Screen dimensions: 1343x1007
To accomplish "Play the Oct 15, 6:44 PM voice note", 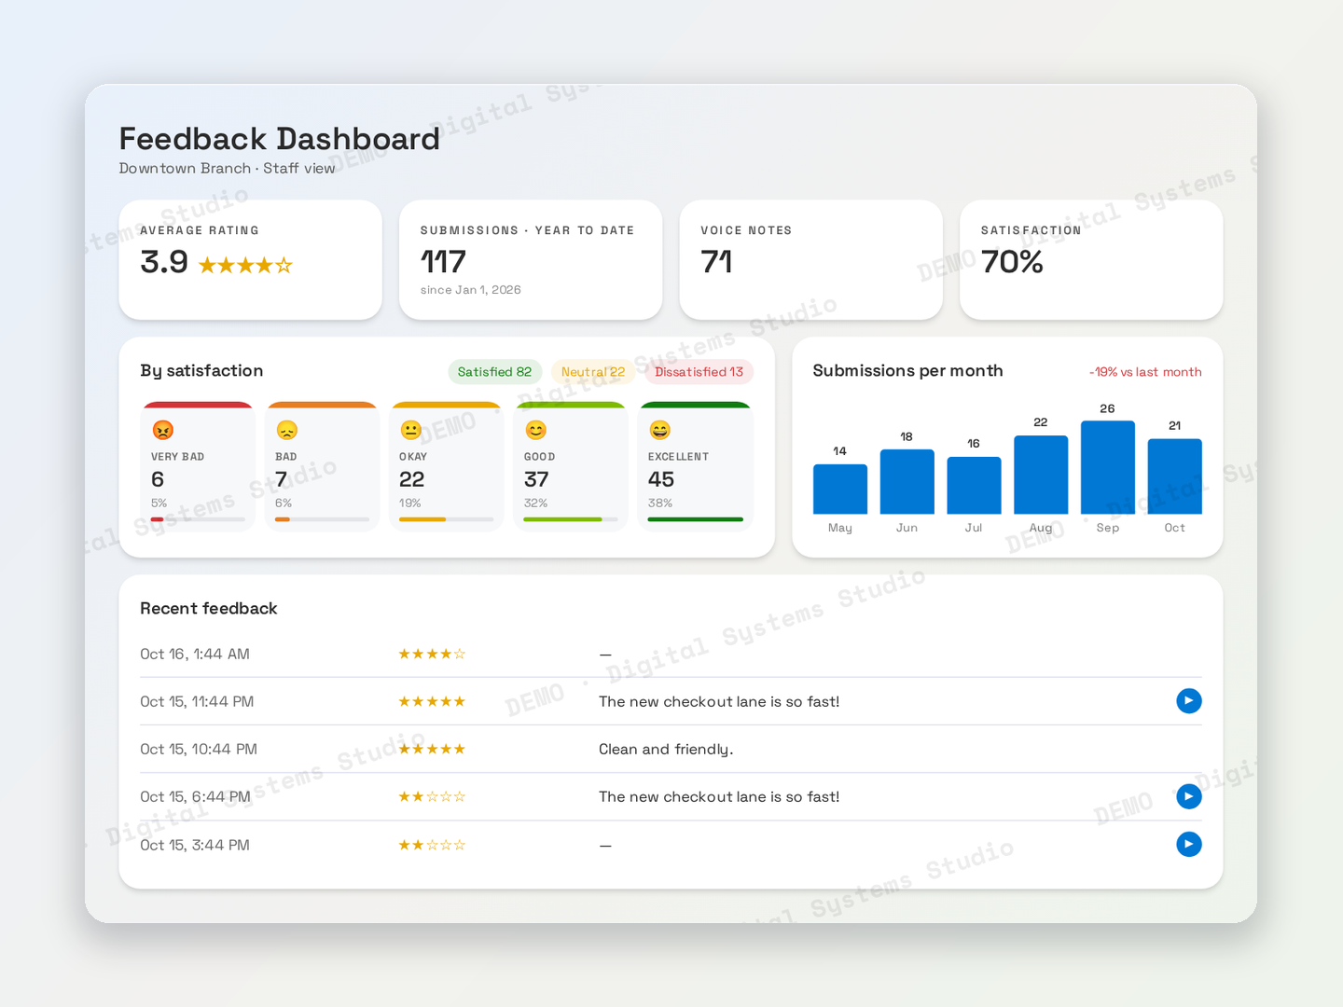I will click(x=1189, y=796).
